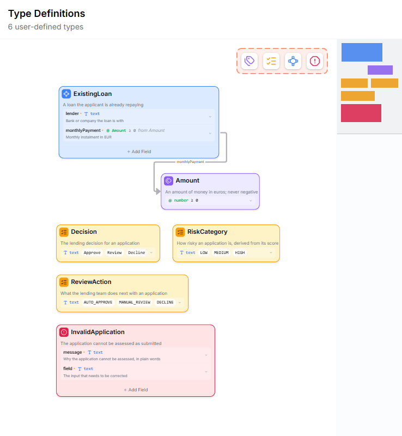Image resolution: width=402 pixels, height=436 pixels.
Task: Click text type icon on InvalidApplication field row
Action: coord(80,369)
